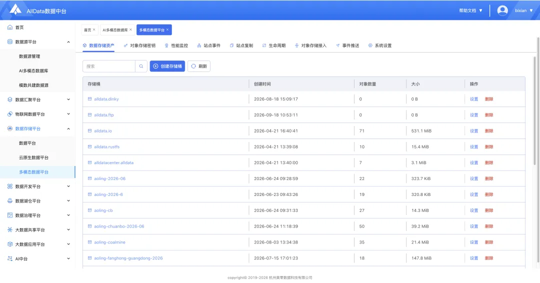Click the 数据开发平台 sidebar icon
Screen dimensions: 540x283
tap(10, 186)
